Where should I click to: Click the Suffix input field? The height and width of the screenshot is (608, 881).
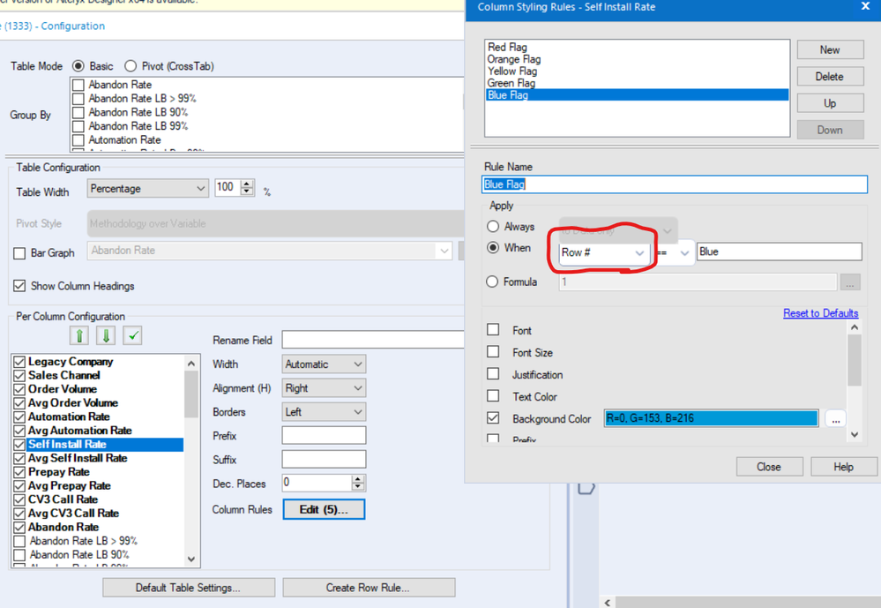pyautogui.click(x=324, y=460)
